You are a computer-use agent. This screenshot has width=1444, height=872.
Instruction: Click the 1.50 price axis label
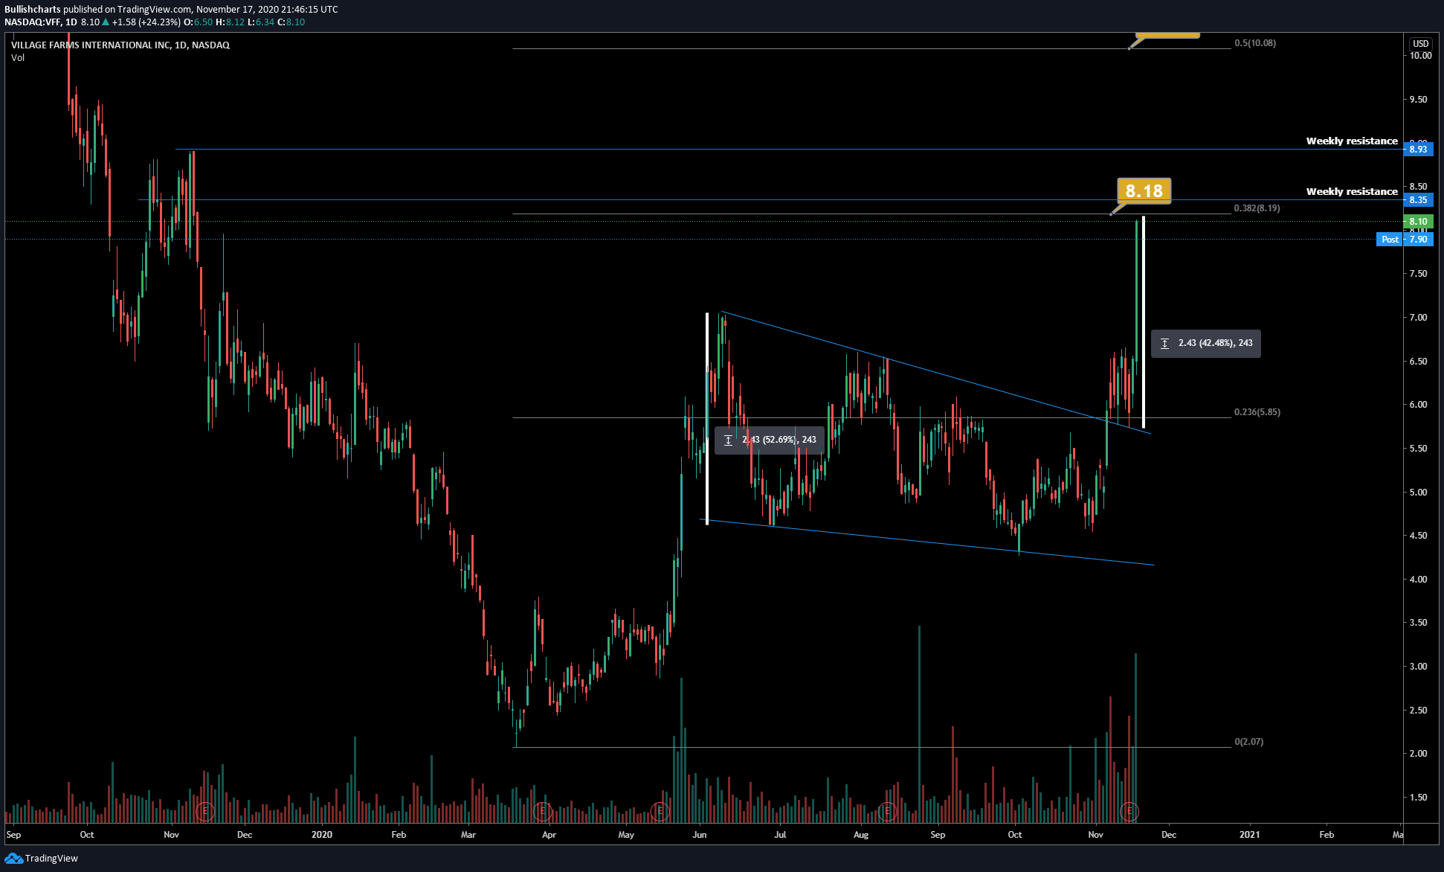[x=1419, y=798]
